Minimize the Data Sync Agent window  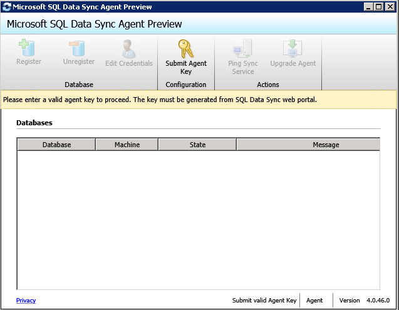point(368,7)
